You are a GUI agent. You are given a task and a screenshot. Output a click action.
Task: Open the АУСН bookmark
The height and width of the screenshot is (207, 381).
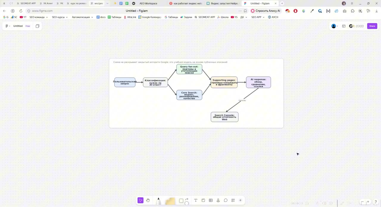coord(273,17)
